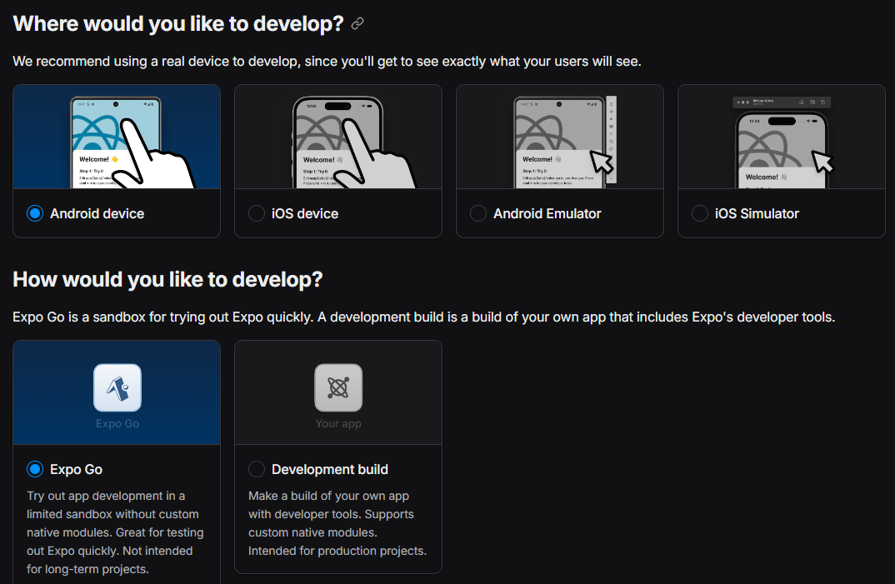Click the iOS device phone illustration
This screenshot has height=584, width=895.
pyautogui.click(x=337, y=137)
